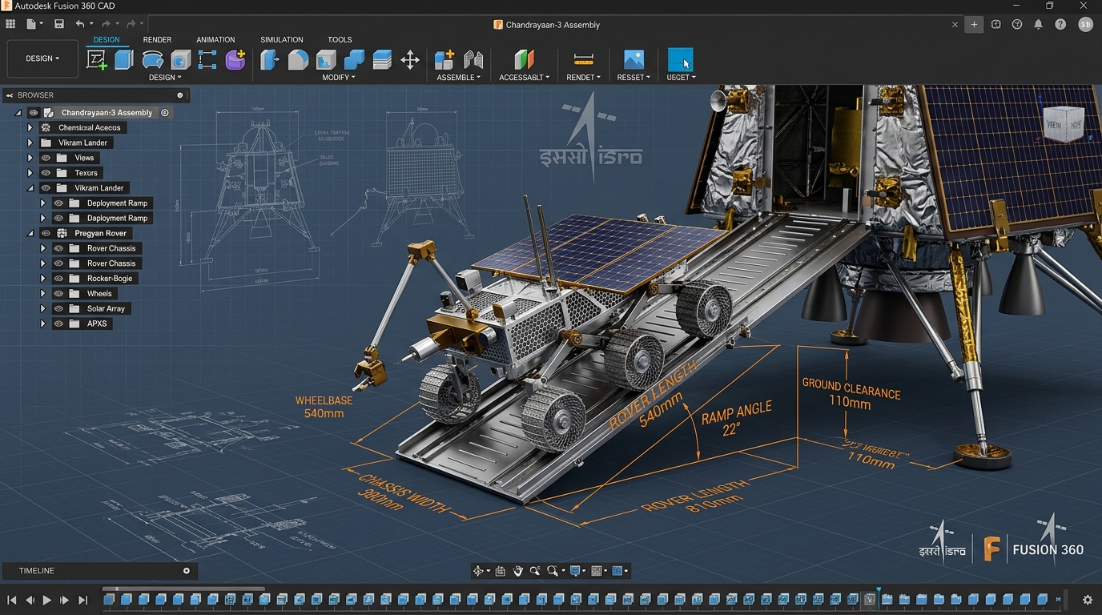
Task: Switch to the ANIMATION tab
Action: 215,39
